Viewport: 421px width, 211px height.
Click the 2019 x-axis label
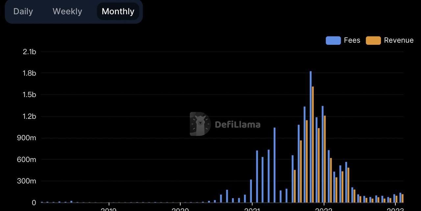[x=109, y=209]
